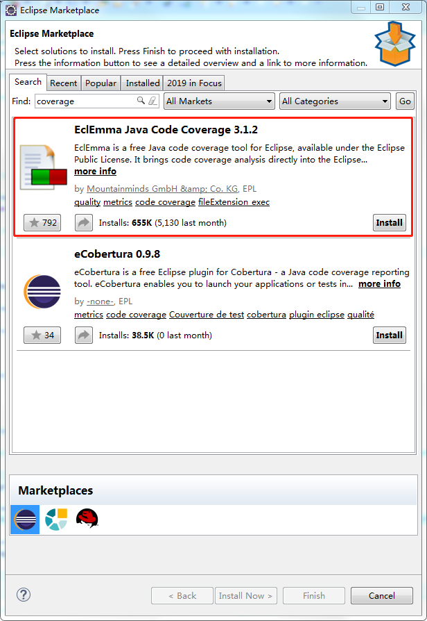The height and width of the screenshot is (621, 427).
Task: Click the Install Now button
Action: (246, 596)
